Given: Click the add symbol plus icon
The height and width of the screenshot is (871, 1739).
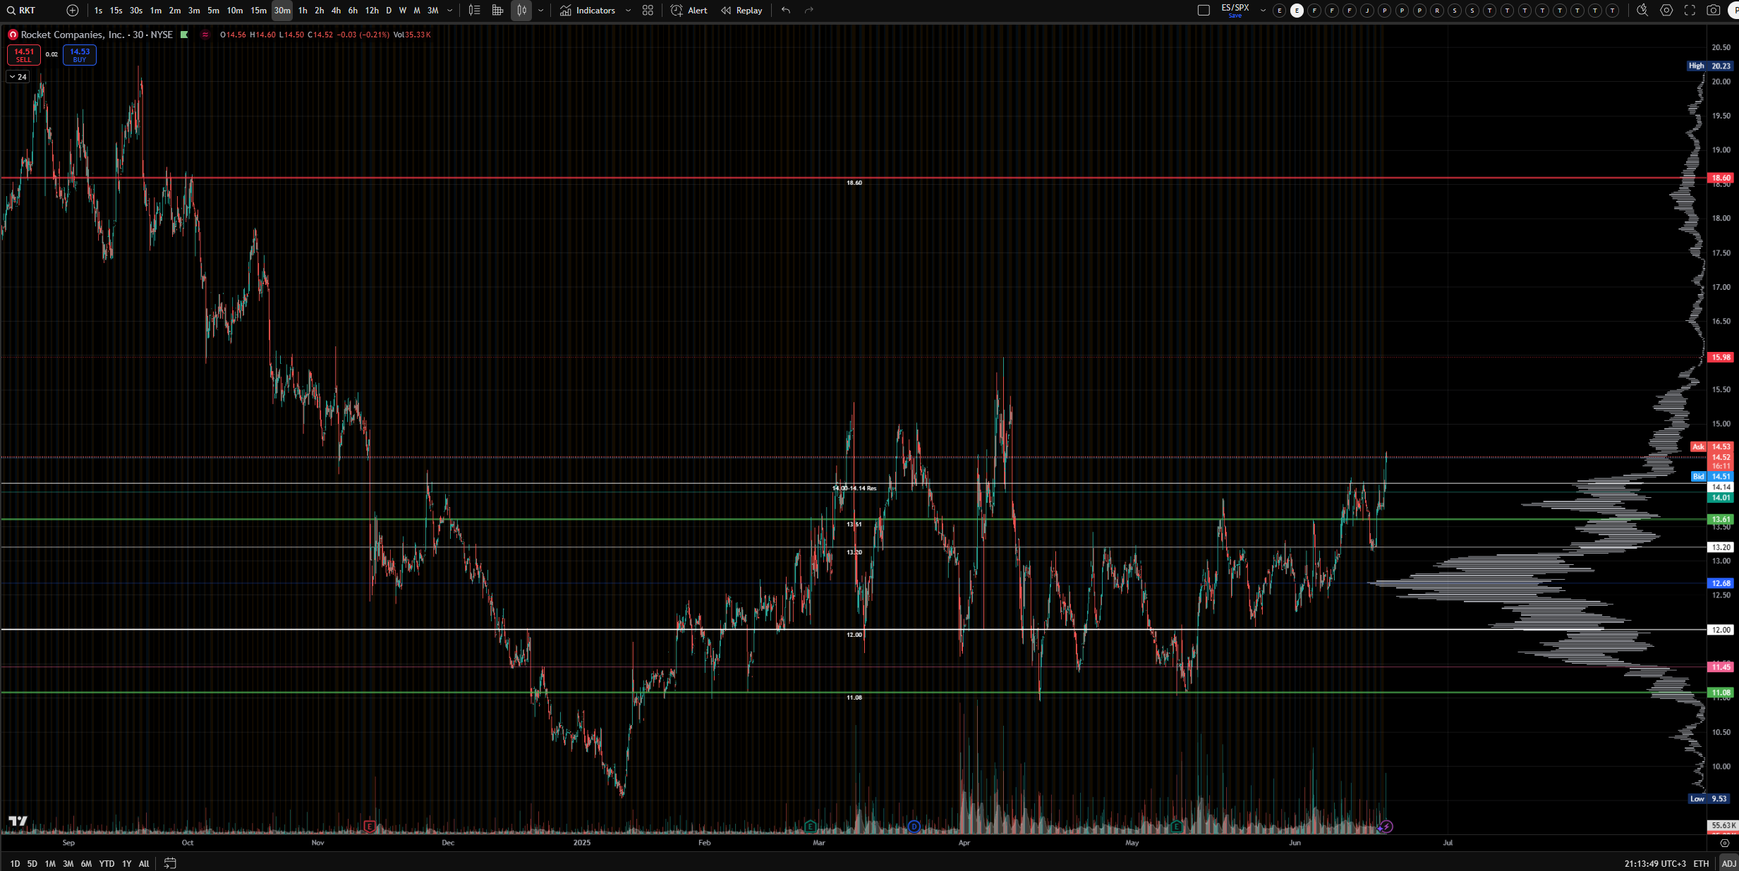Looking at the screenshot, I should point(72,11).
